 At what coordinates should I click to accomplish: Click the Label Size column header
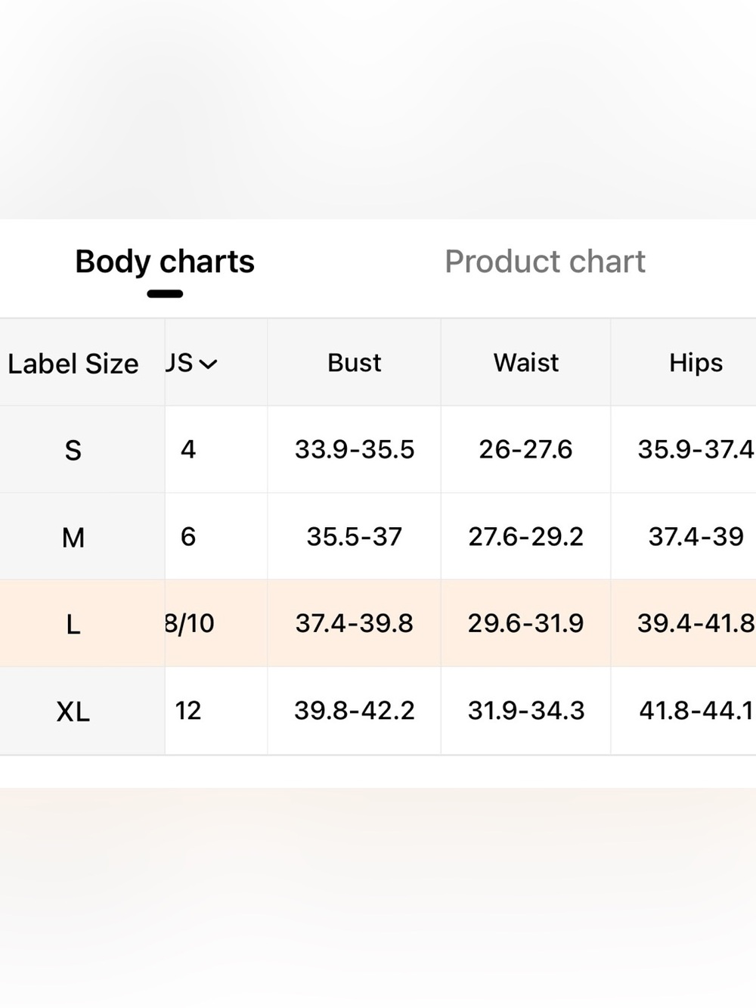[x=73, y=364]
